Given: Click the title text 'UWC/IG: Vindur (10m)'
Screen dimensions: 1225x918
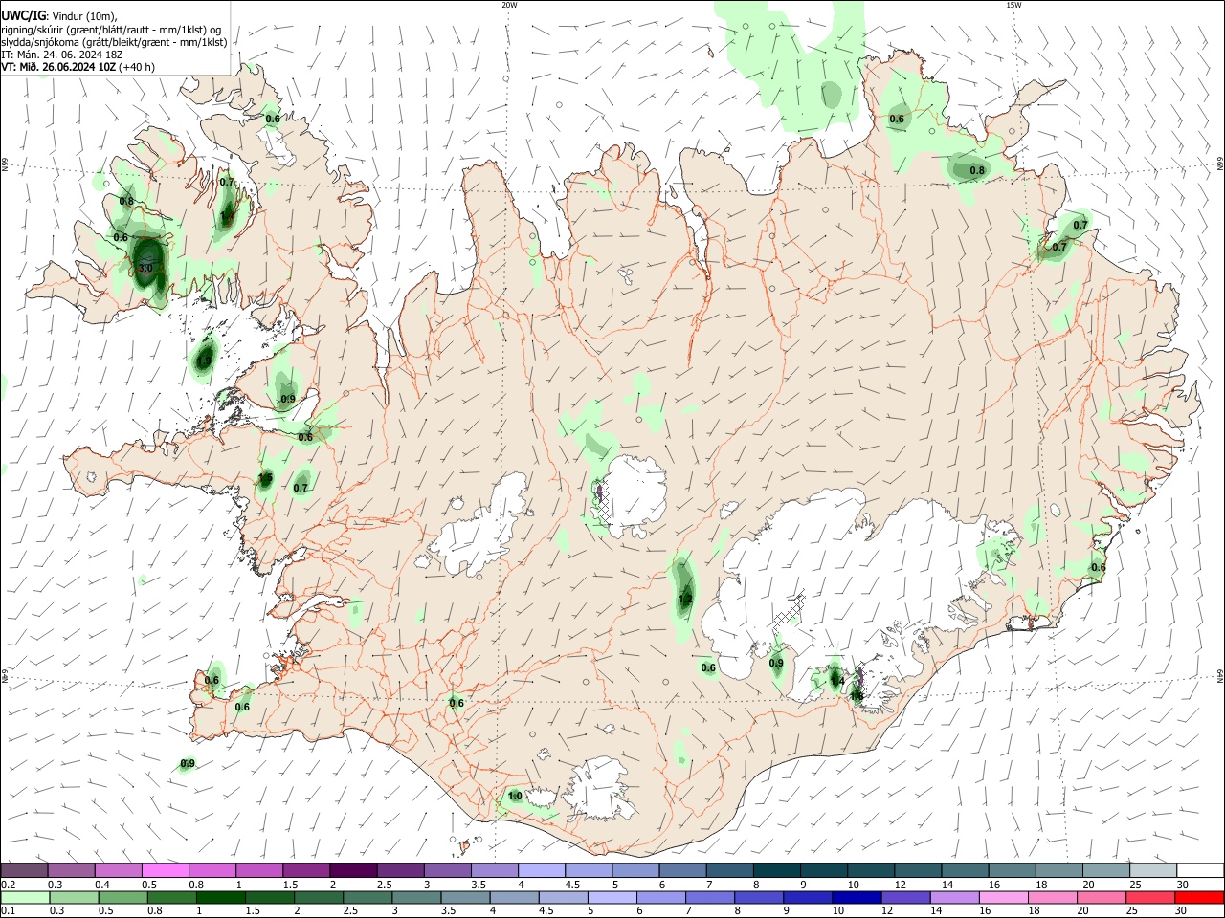Looking at the screenshot, I should [58, 15].
